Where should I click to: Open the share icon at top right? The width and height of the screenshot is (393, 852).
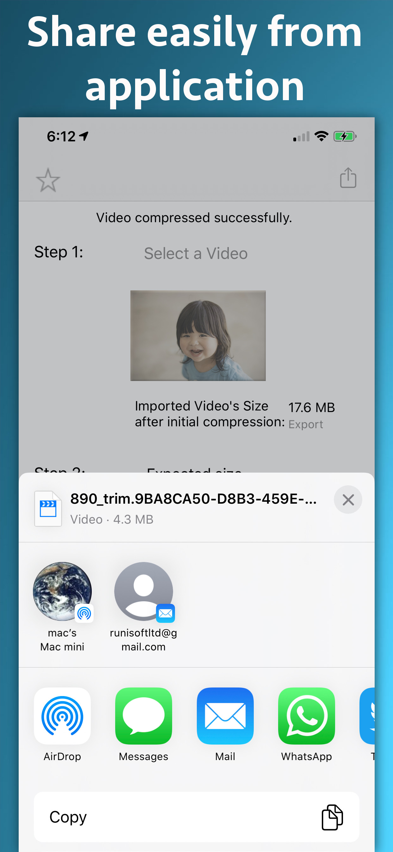pos(348,177)
